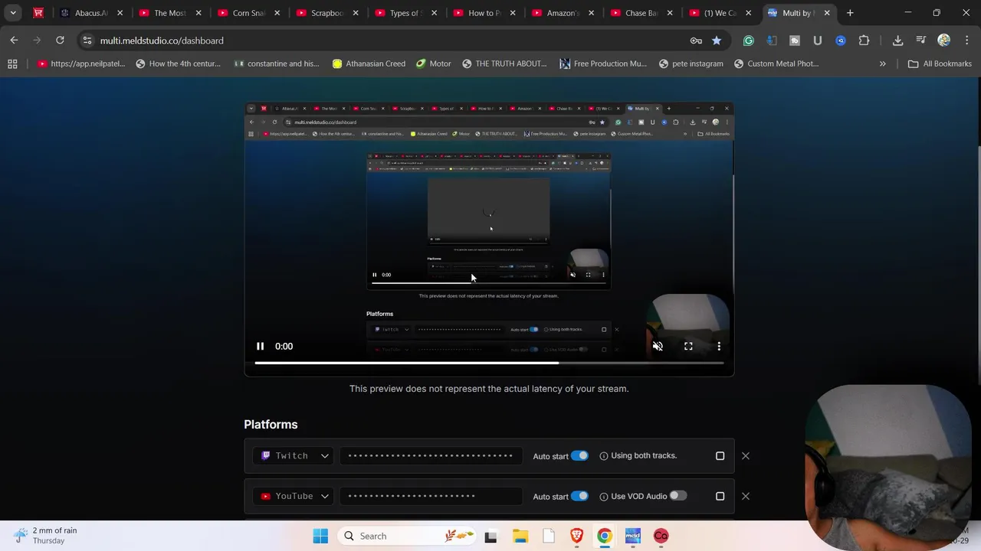Open the Chrome profile avatar
981x551 pixels.
[944, 41]
